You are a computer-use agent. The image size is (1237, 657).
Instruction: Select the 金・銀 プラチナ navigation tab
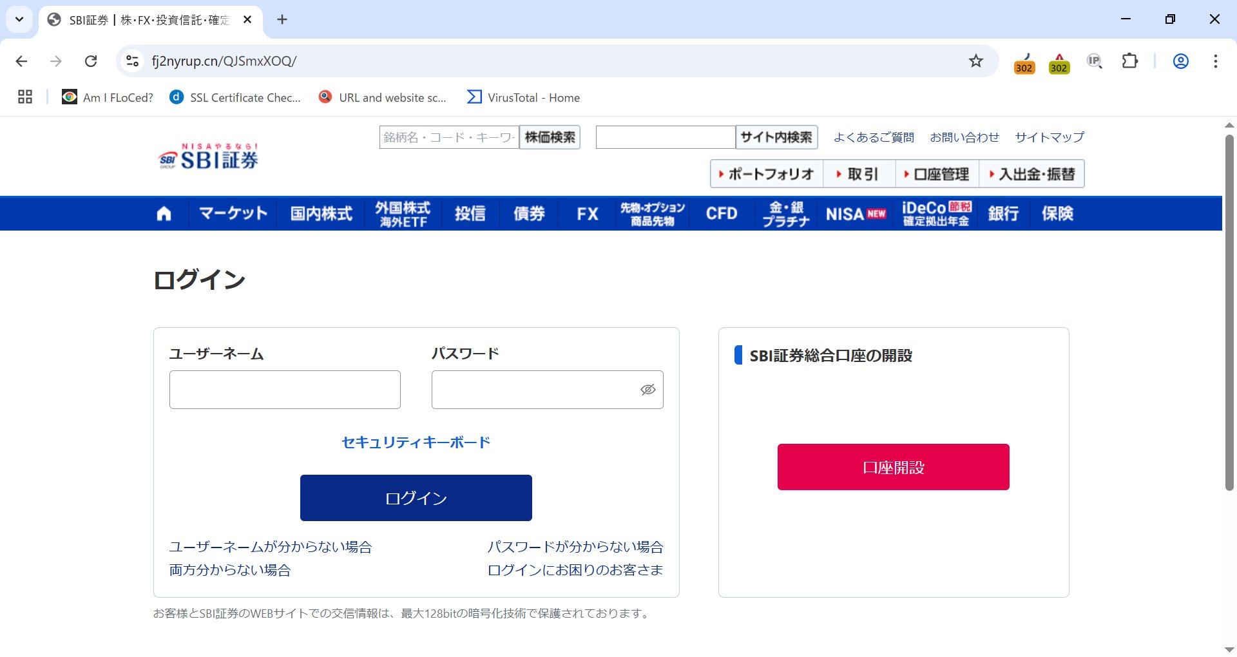[786, 213]
